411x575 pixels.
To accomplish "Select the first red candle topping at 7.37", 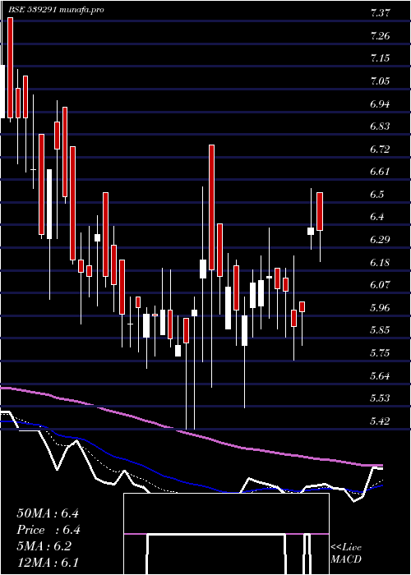I will (10, 68).
